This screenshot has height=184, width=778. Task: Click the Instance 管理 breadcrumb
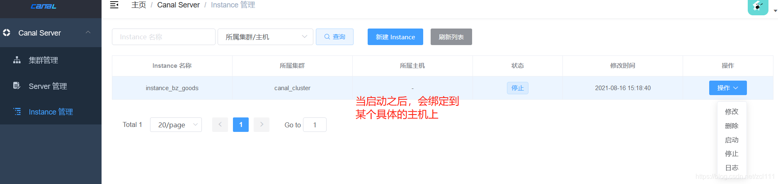point(233,5)
